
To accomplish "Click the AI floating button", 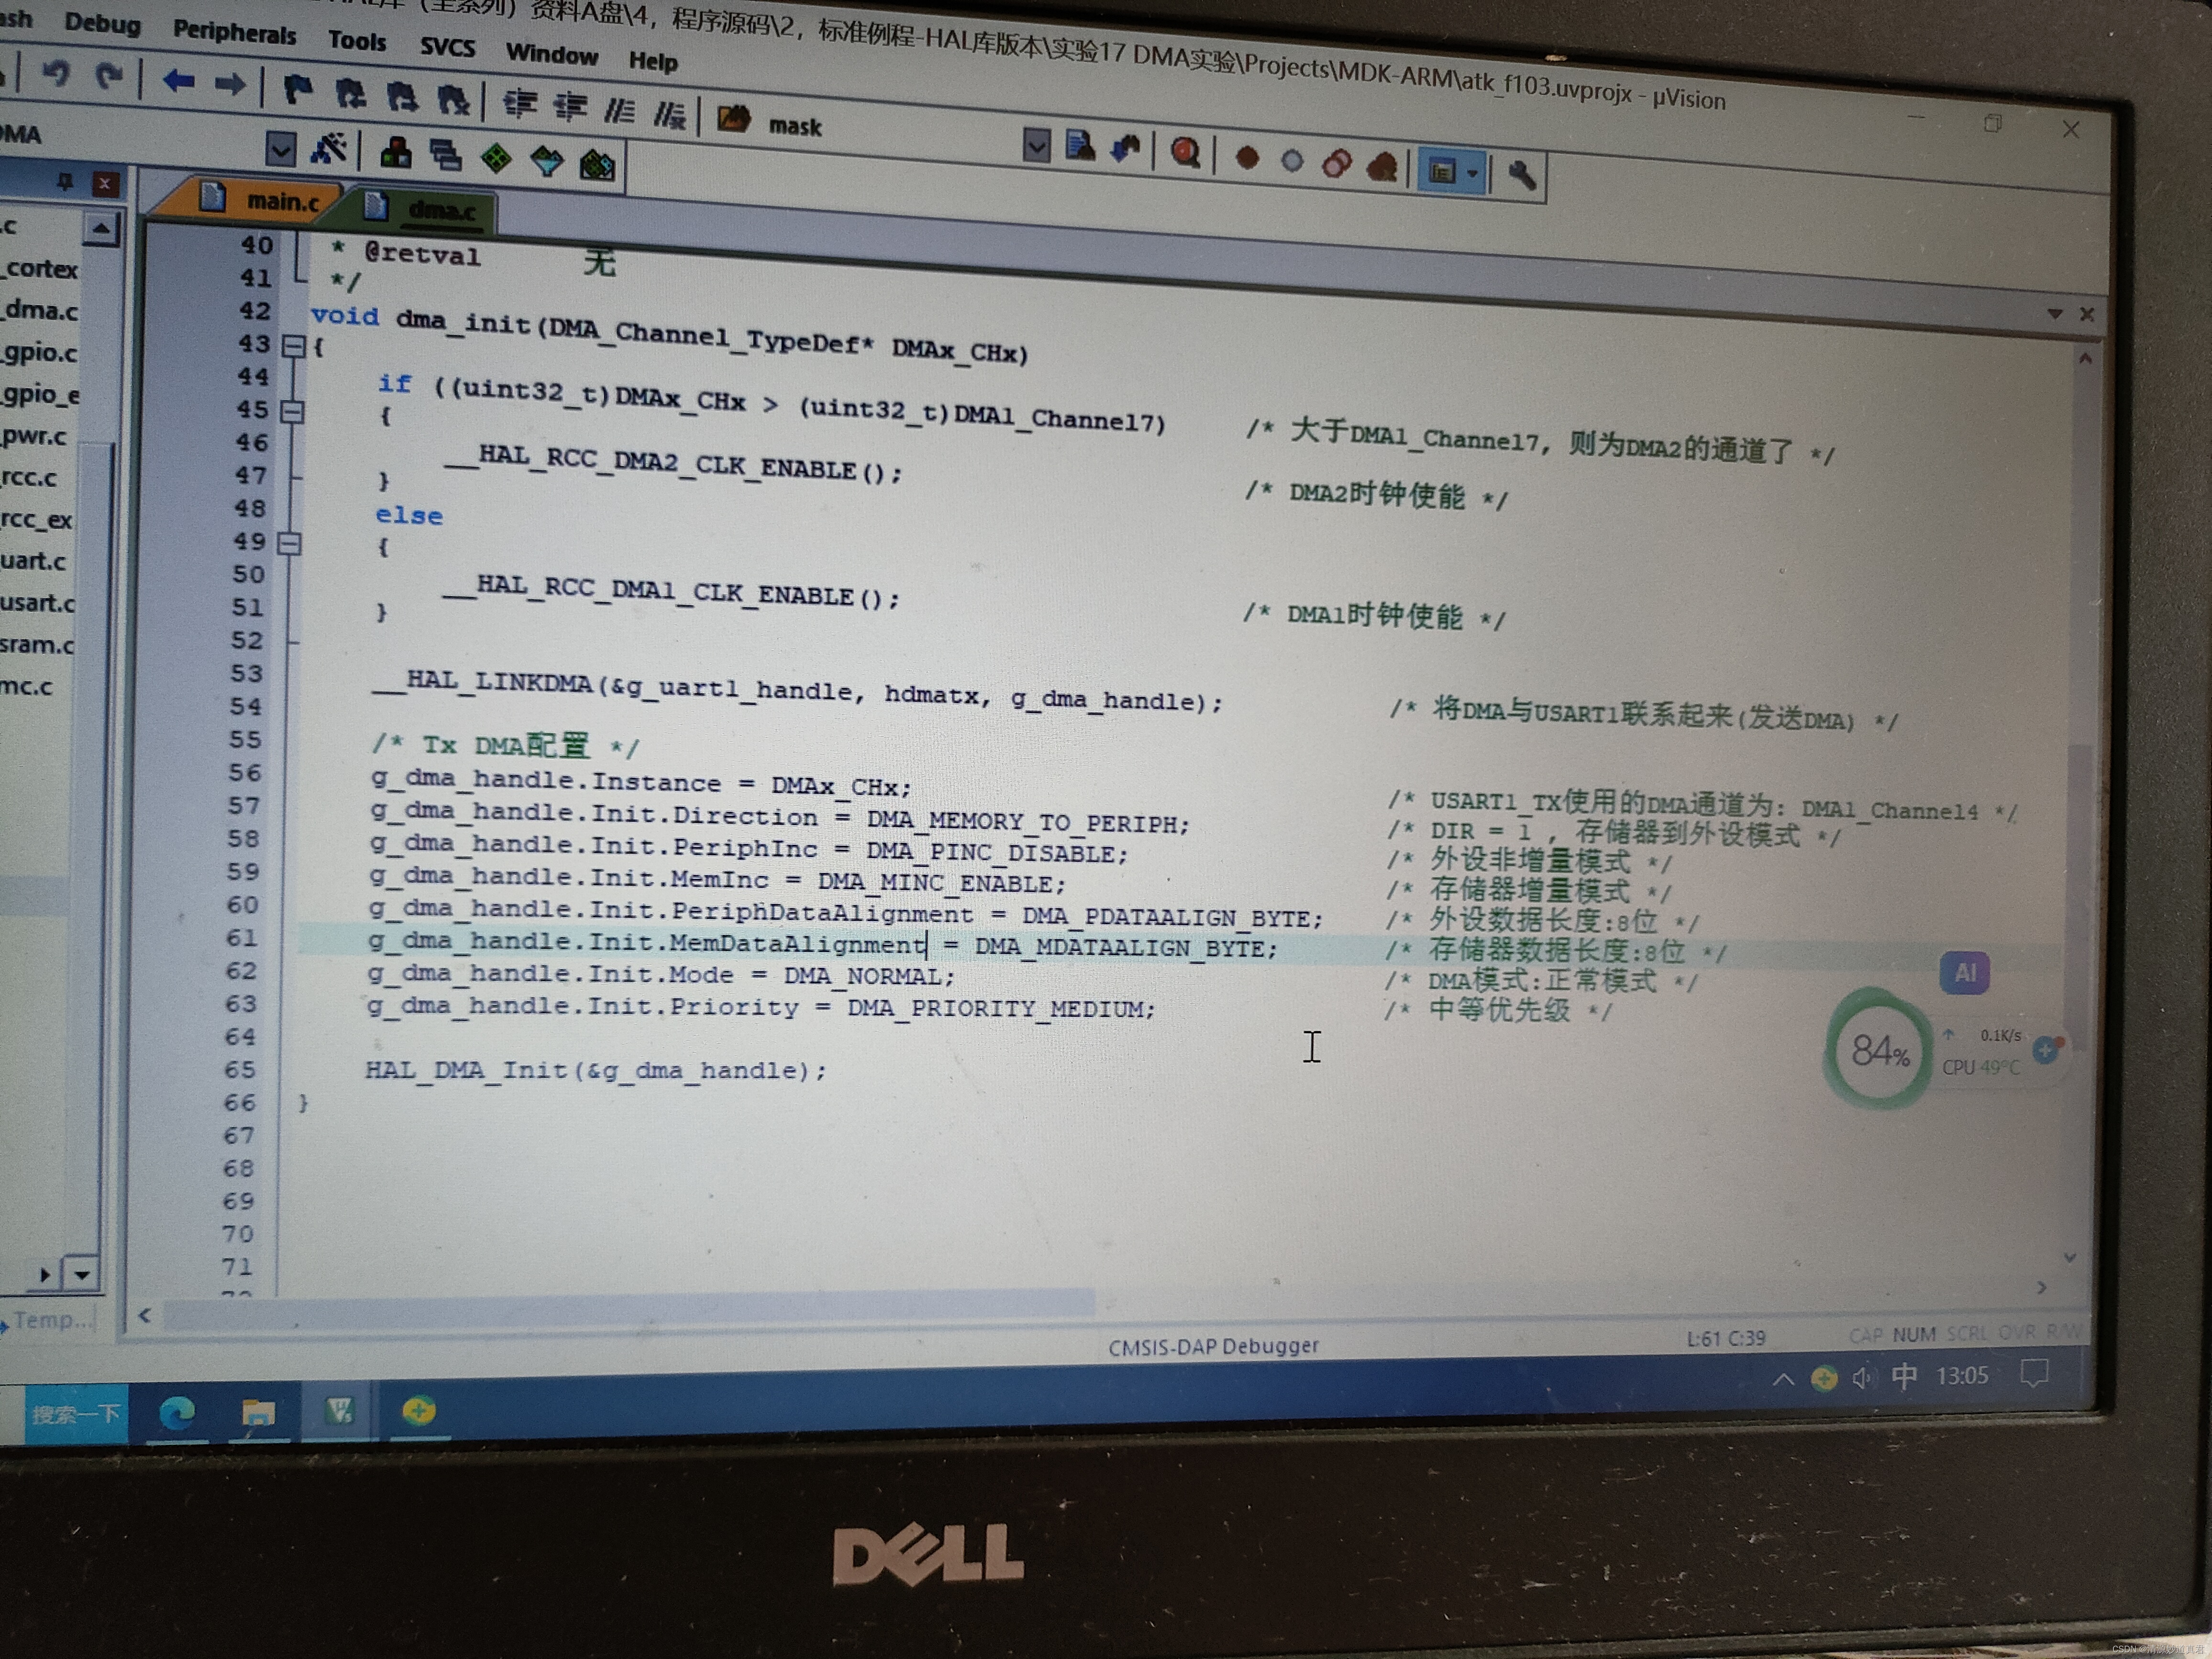I will pyautogui.click(x=1964, y=972).
